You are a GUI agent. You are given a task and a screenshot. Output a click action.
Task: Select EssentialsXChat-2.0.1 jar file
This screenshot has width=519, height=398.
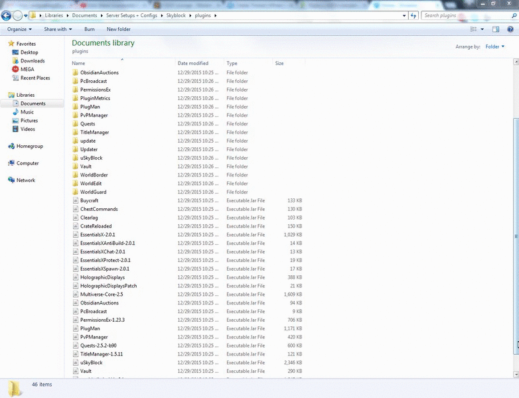(103, 252)
